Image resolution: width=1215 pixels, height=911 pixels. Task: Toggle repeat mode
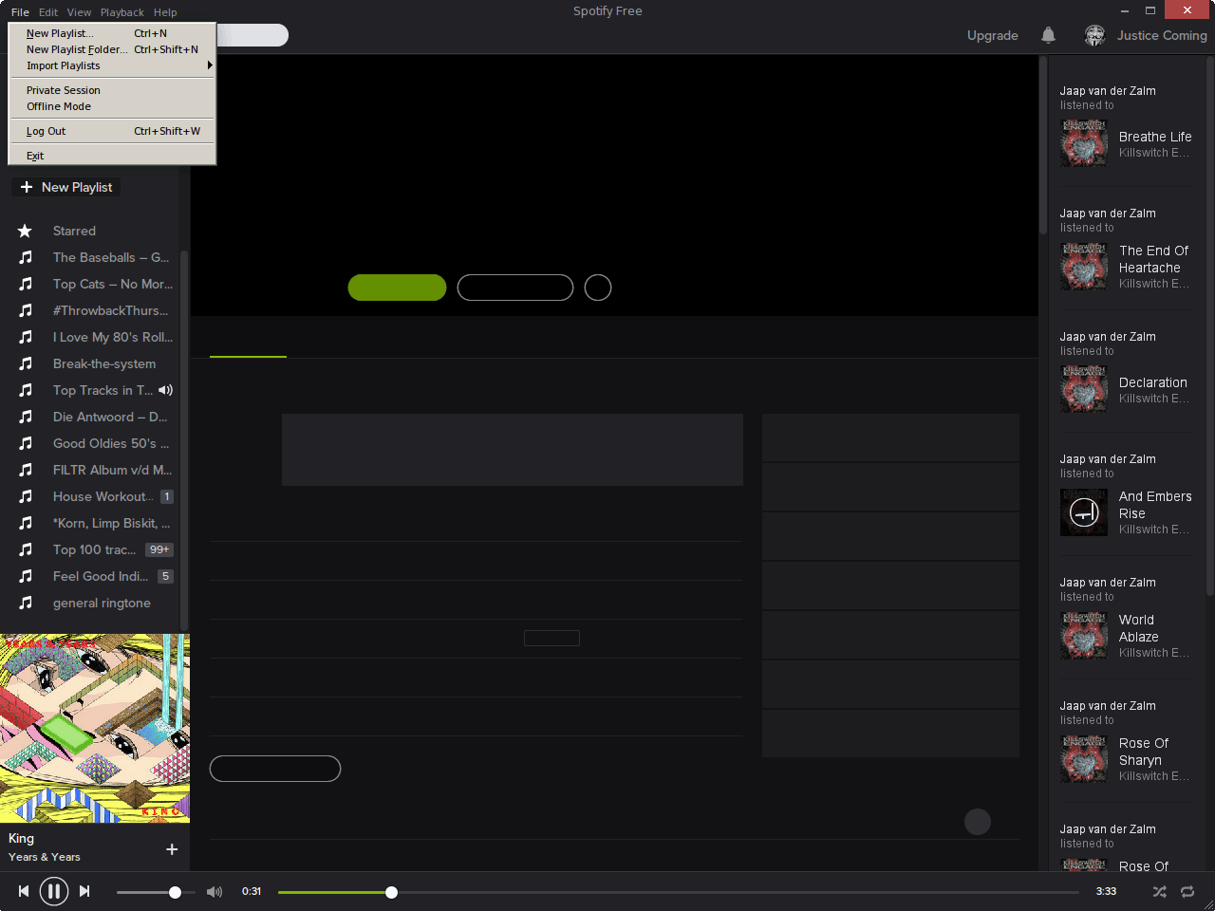tap(1187, 892)
